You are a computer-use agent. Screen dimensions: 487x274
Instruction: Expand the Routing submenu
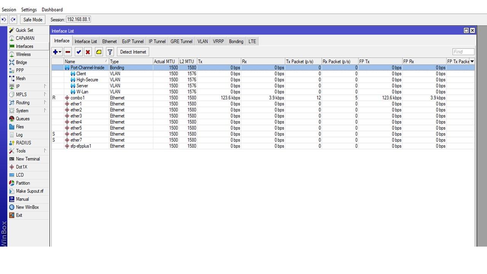pyautogui.click(x=29, y=103)
